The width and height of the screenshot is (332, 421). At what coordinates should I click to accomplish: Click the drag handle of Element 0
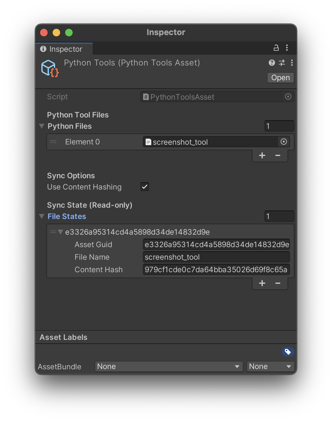click(53, 142)
